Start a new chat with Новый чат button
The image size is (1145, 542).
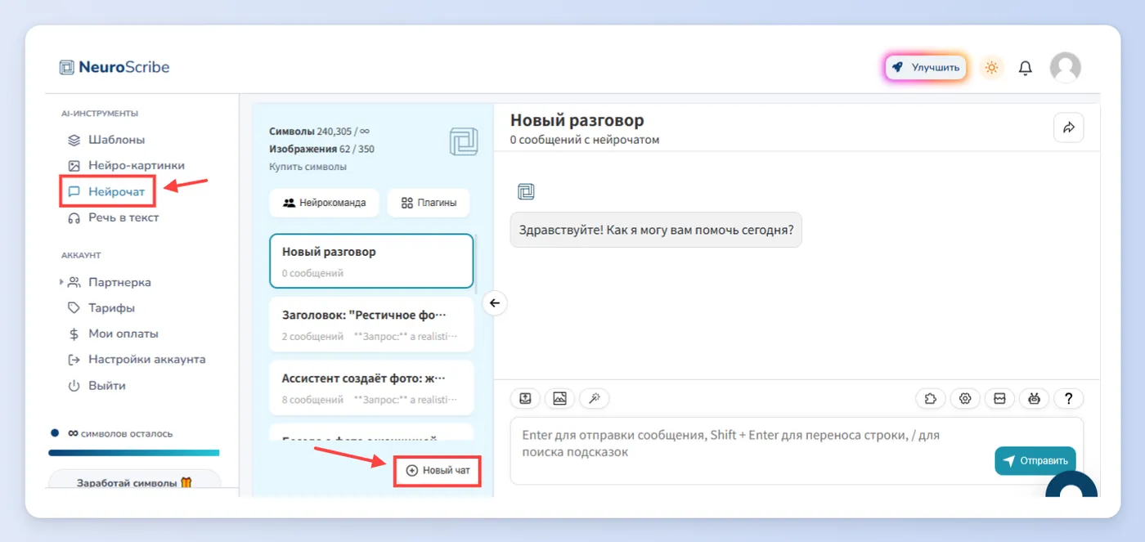(x=437, y=470)
